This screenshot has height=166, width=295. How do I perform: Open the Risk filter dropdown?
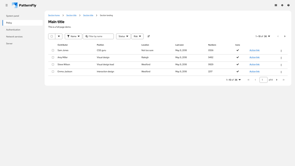click(x=137, y=37)
